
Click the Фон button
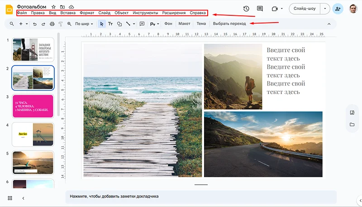[x=168, y=24]
